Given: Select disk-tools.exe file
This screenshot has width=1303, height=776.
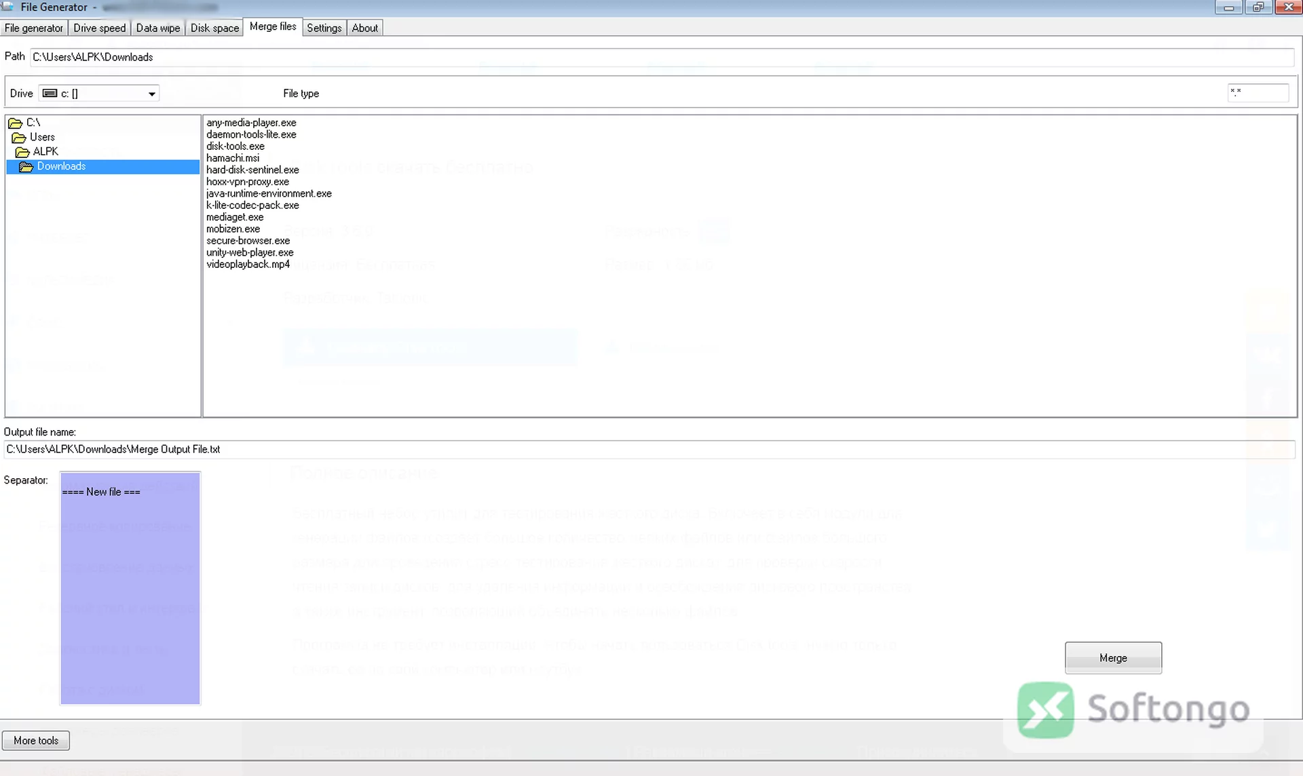Looking at the screenshot, I should click(x=235, y=147).
